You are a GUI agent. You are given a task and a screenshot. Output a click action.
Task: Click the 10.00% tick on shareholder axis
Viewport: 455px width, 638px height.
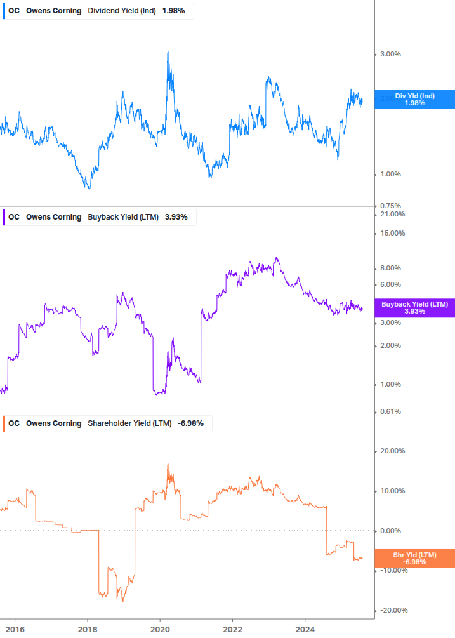pos(392,491)
